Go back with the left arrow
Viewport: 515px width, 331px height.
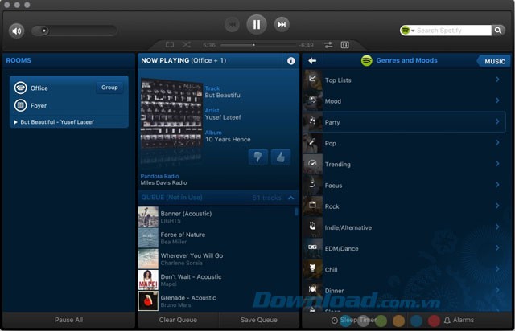(312, 61)
